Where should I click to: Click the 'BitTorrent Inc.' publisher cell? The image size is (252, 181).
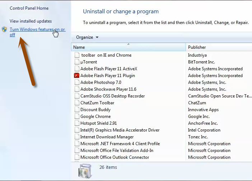201,62
